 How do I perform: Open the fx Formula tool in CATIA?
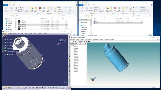30,87
